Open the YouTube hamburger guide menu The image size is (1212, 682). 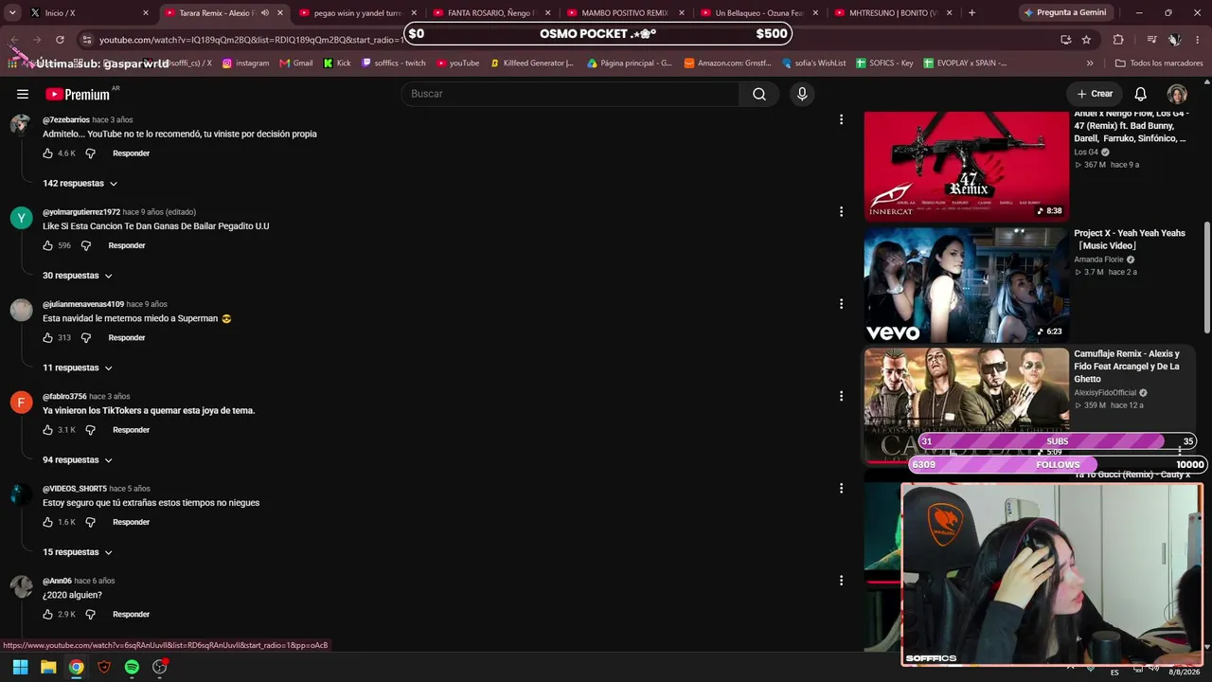coord(23,94)
